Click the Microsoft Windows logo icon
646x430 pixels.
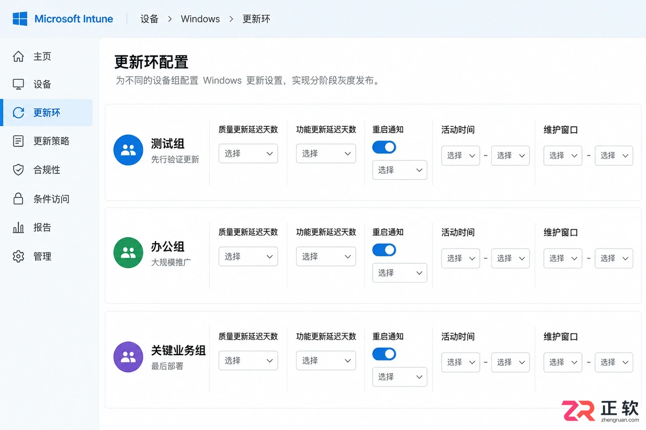click(x=20, y=19)
